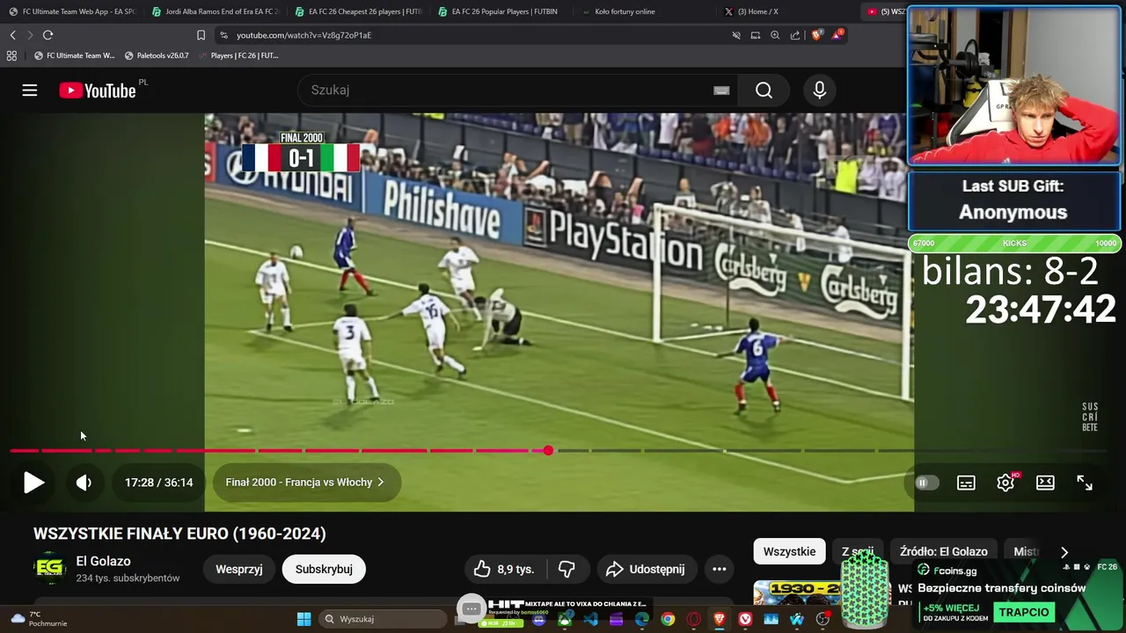Open more actions three-dot menu
This screenshot has height=633, width=1126.
click(x=720, y=569)
